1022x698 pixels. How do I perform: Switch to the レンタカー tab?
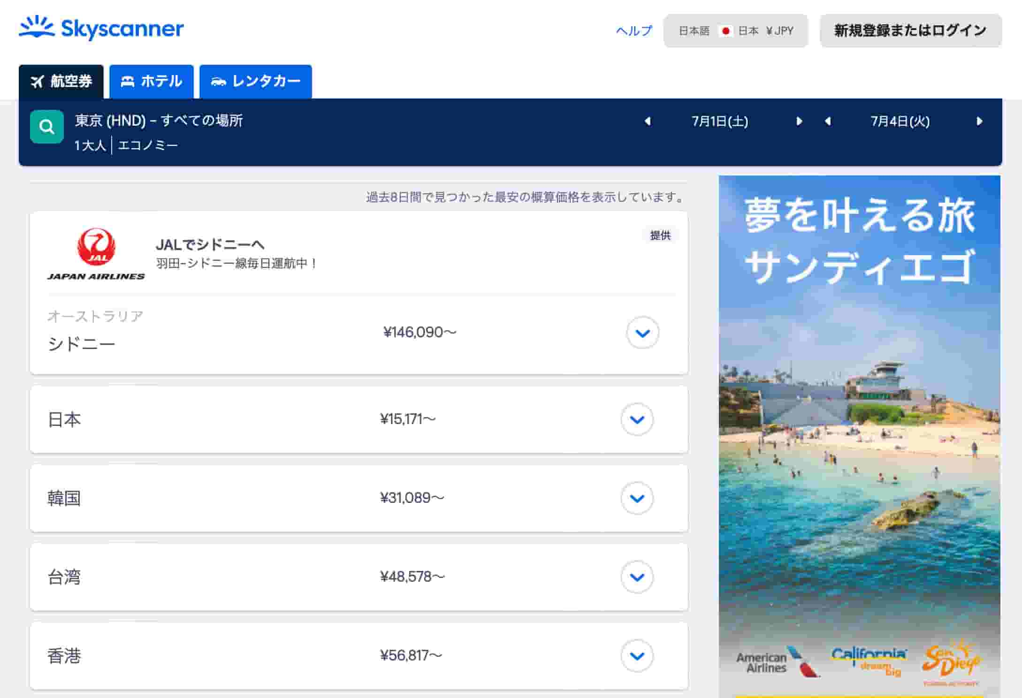256,82
